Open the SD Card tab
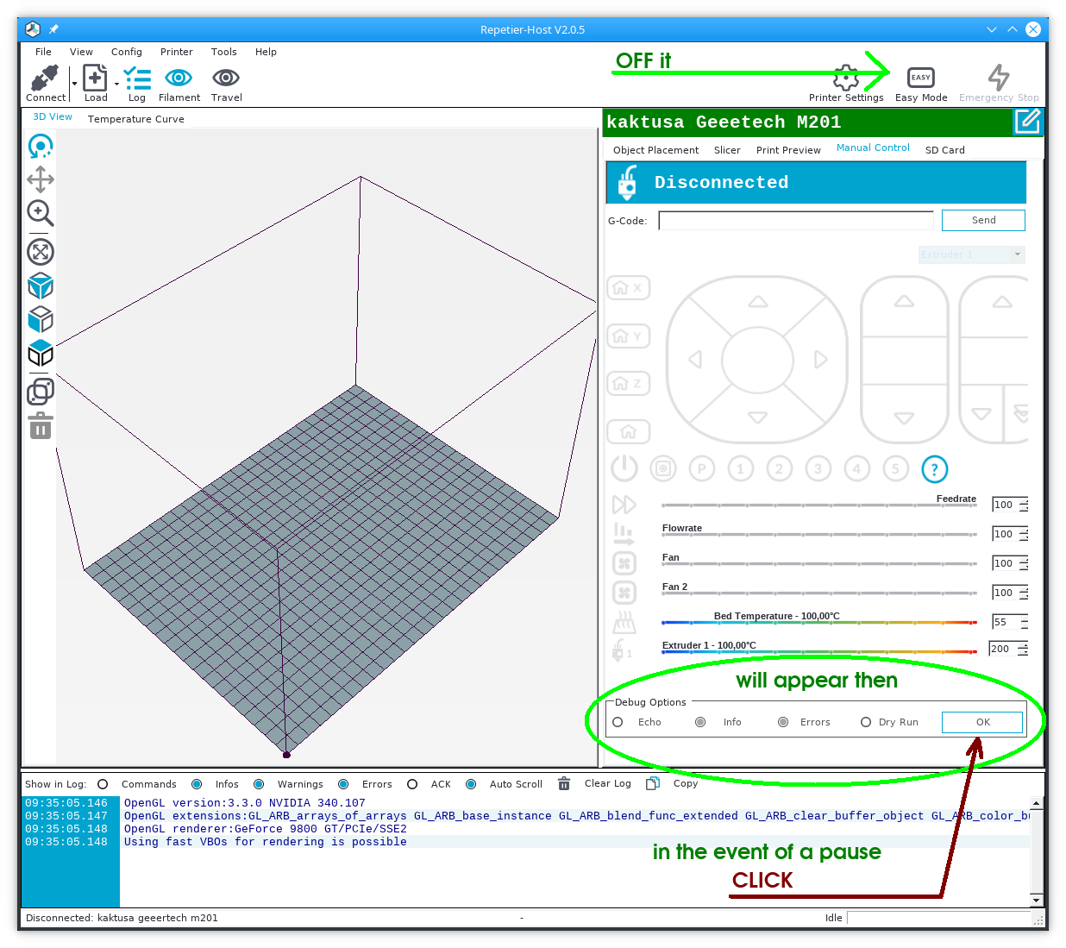The height and width of the screenshot is (948, 1066). (945, 150)
